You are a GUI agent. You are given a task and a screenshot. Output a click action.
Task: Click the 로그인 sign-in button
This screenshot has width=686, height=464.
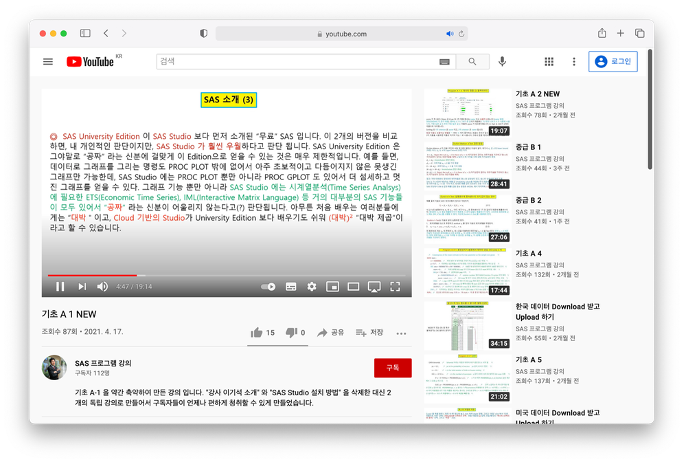(x=613, y=61)
